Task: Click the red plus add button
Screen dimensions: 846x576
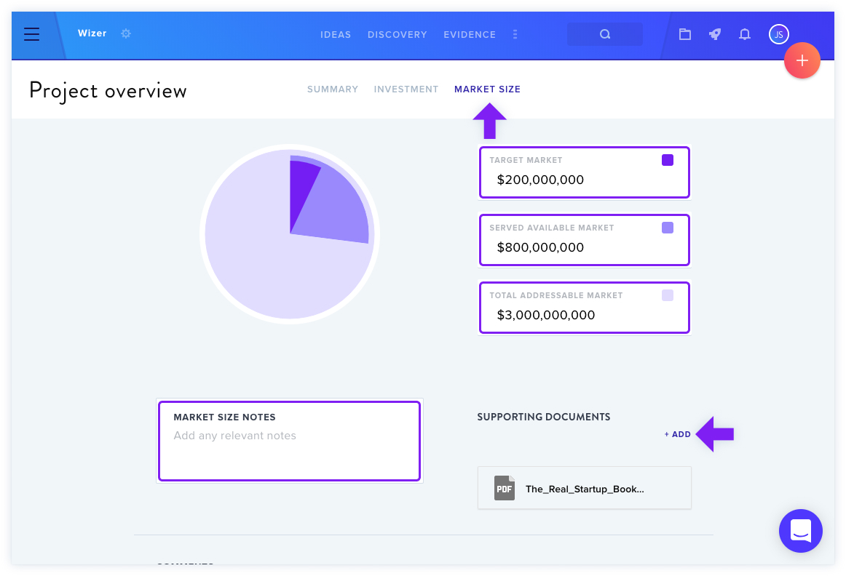Action: tap(802, 60)
